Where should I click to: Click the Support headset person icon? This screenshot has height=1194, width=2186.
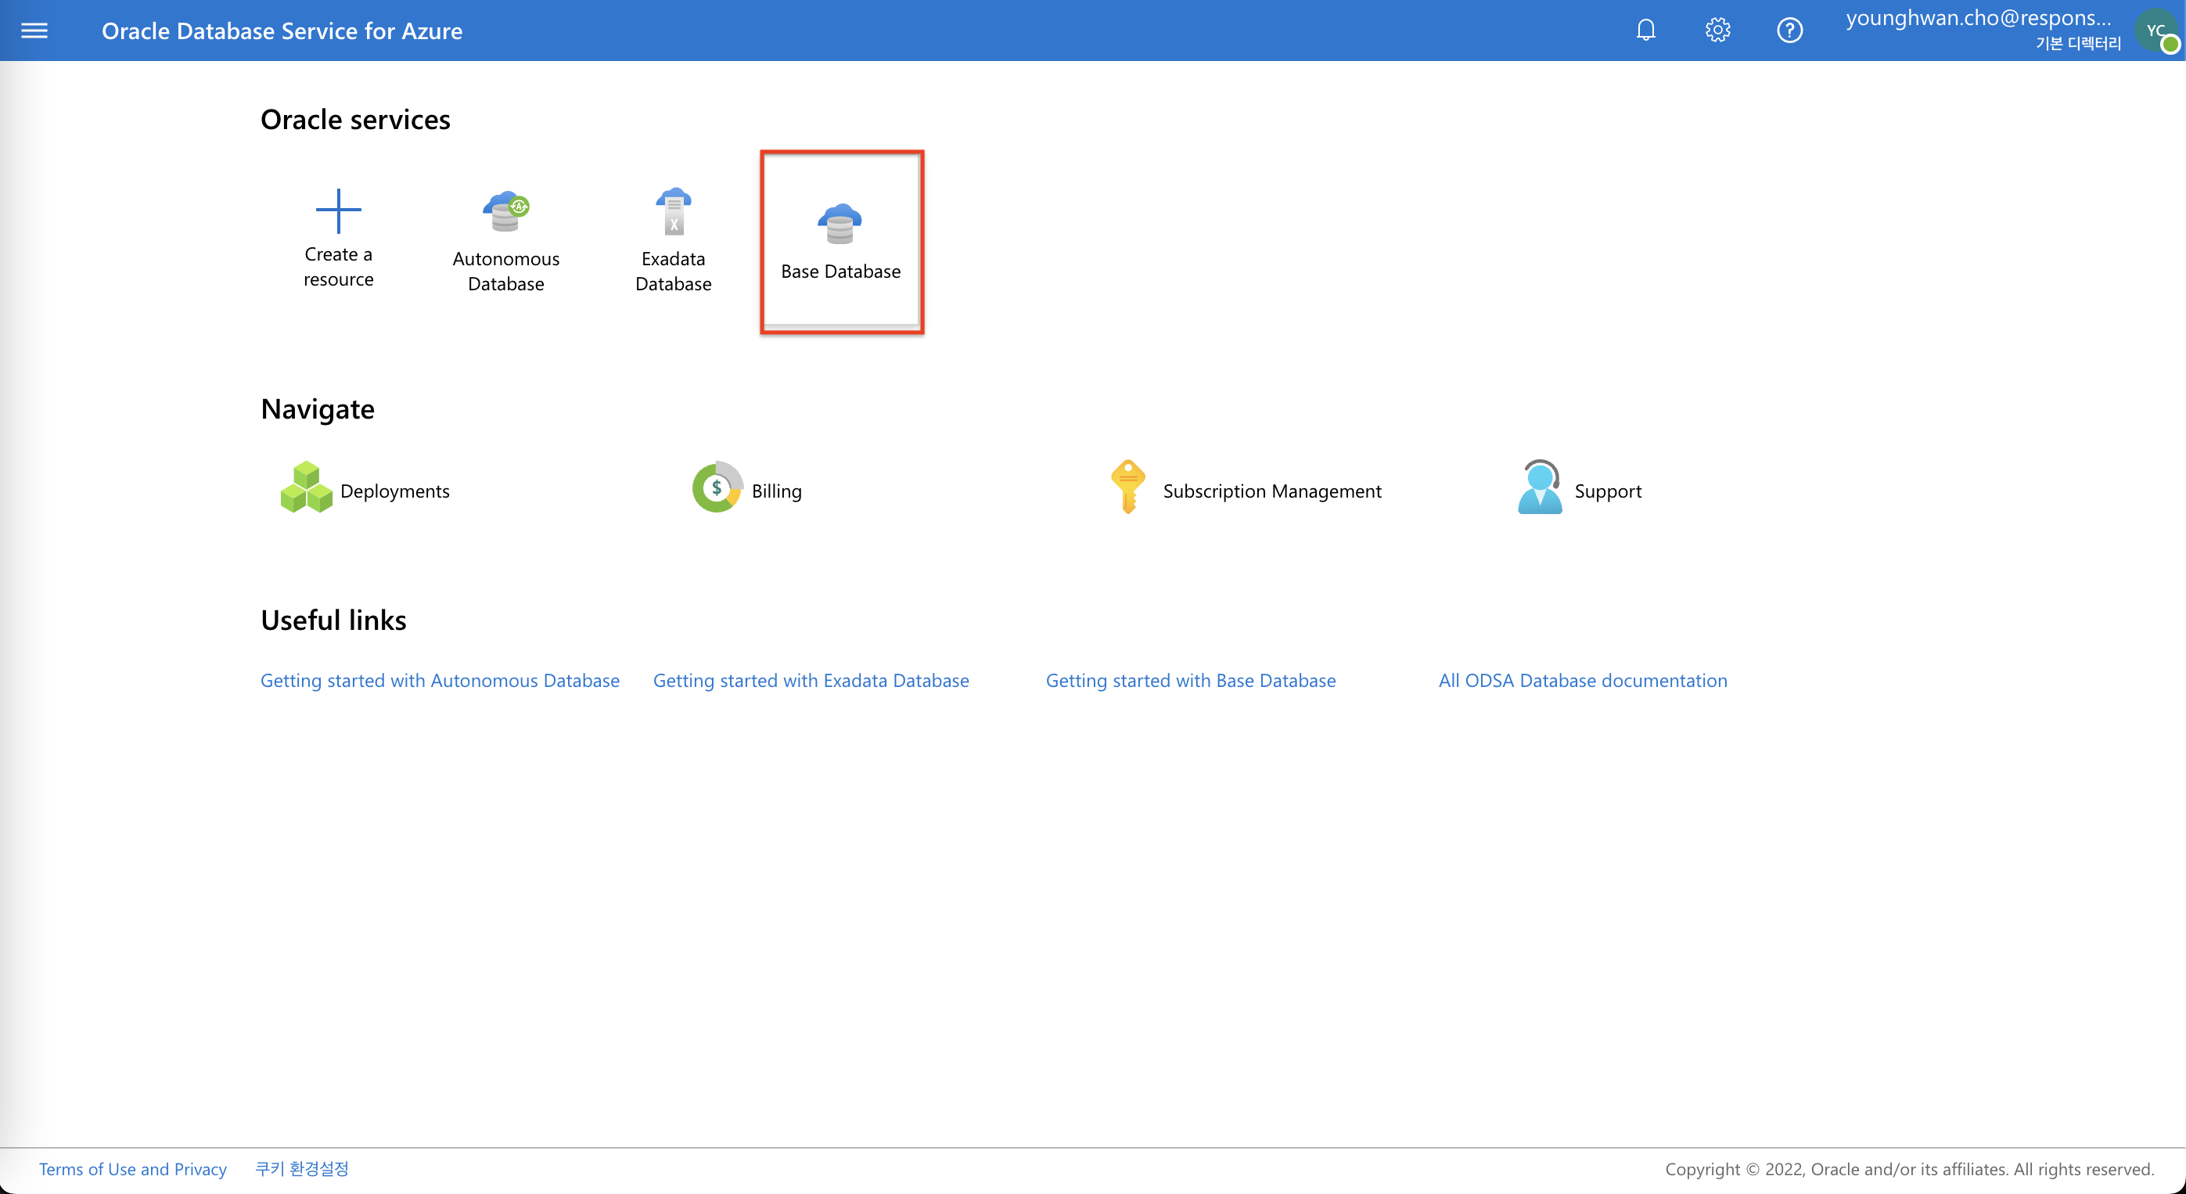point(1540,487)
